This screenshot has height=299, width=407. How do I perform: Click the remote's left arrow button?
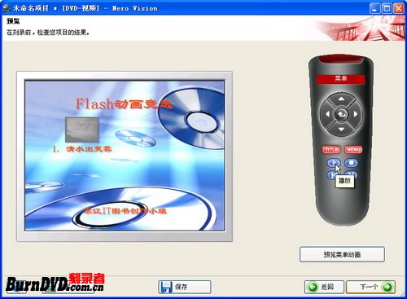[327, 114]
